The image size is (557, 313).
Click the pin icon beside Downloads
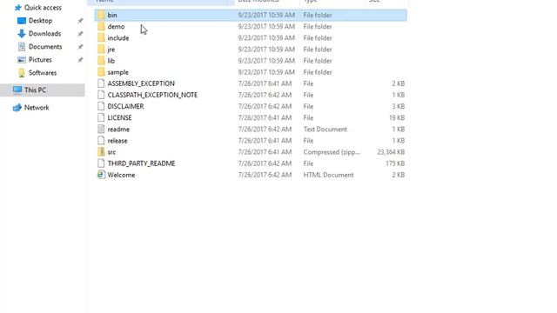(80, 34)
